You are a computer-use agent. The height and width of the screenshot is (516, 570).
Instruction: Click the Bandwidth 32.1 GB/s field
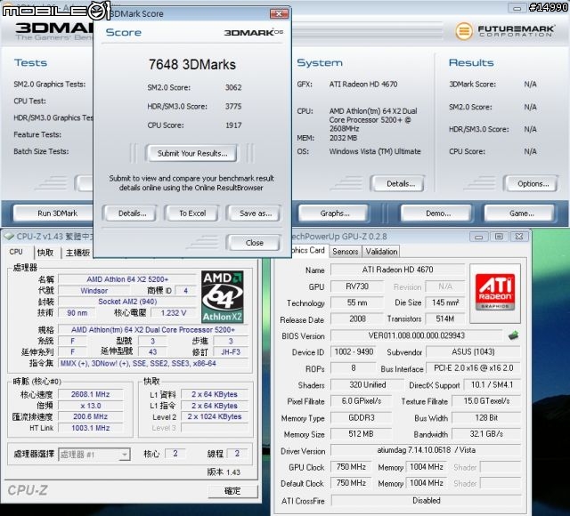486,434
